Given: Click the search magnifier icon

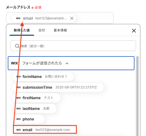Looking at the screenshot, I should point(17,46).
